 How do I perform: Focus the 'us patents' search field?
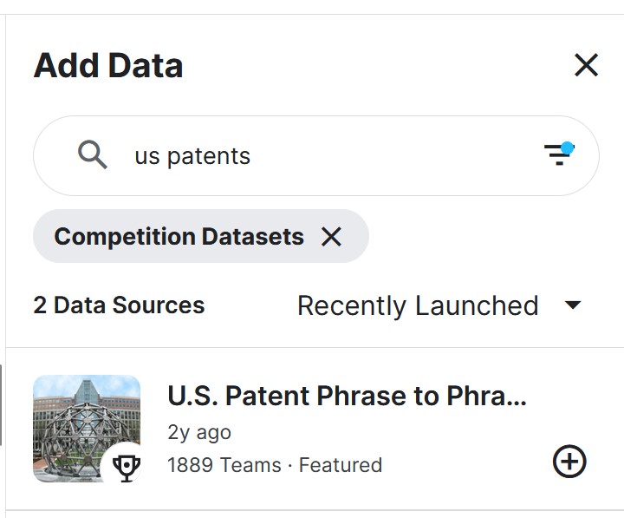tap(316, 156)
